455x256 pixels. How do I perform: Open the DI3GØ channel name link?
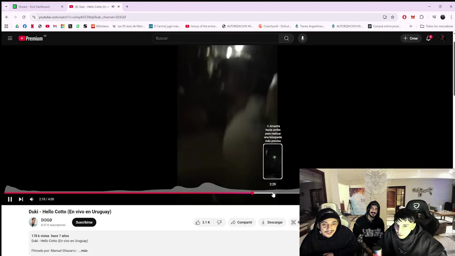46,220
